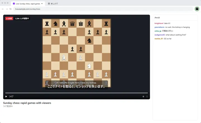This screenshot has width=201, height=123.
Task: Click the black queen on the board
Action: pos(72,24)
